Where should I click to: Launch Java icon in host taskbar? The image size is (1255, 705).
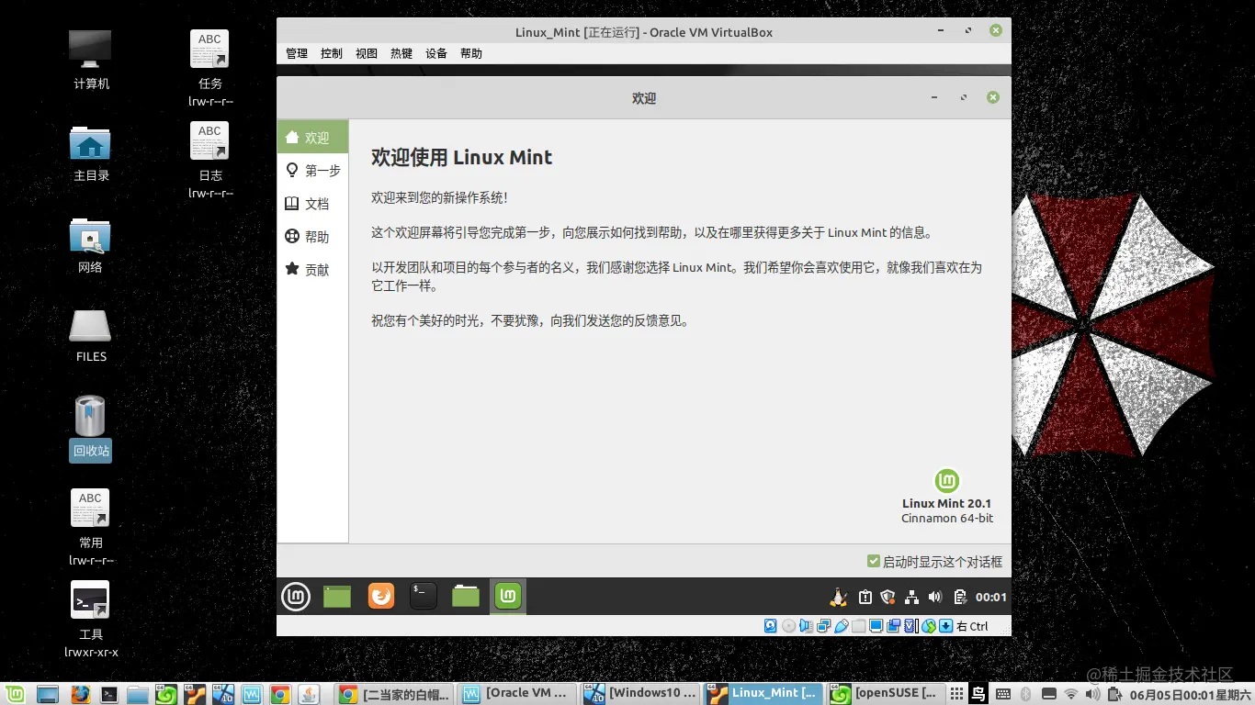click(x=309, y=694)
